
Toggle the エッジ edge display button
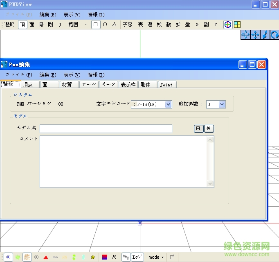[138, 257]
